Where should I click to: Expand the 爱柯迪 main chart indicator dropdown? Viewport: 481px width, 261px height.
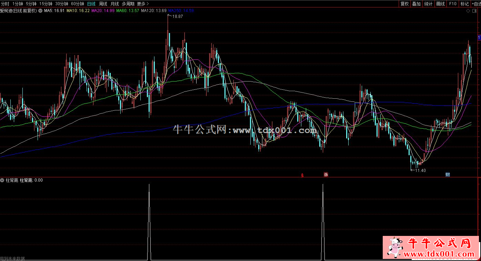point(41,11)
